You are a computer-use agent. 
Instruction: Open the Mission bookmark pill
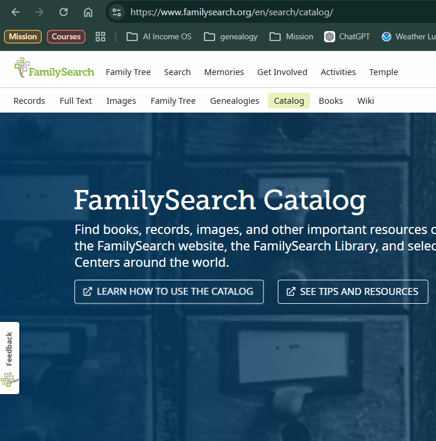pos(23,36)
